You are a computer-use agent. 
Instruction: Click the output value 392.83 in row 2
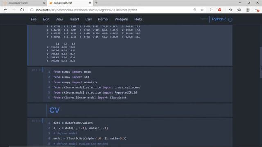[x=55, y=54]
